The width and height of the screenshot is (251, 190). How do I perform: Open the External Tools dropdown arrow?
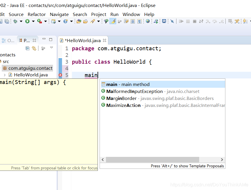pyautogui.click(x=45, y=21)
